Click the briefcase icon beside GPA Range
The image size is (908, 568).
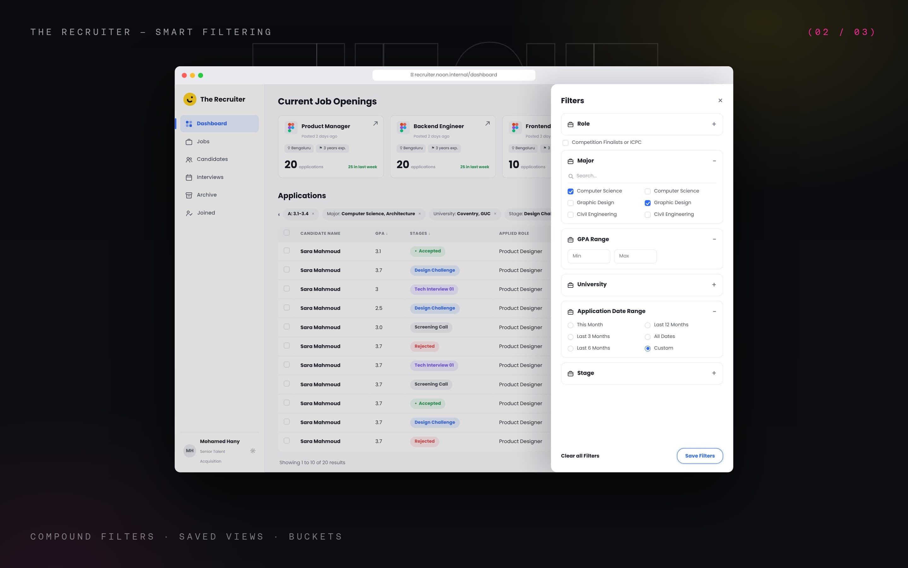click(x=570, y=240)
